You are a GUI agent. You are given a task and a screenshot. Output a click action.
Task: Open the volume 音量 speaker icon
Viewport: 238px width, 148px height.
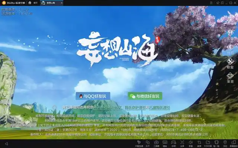191,144
